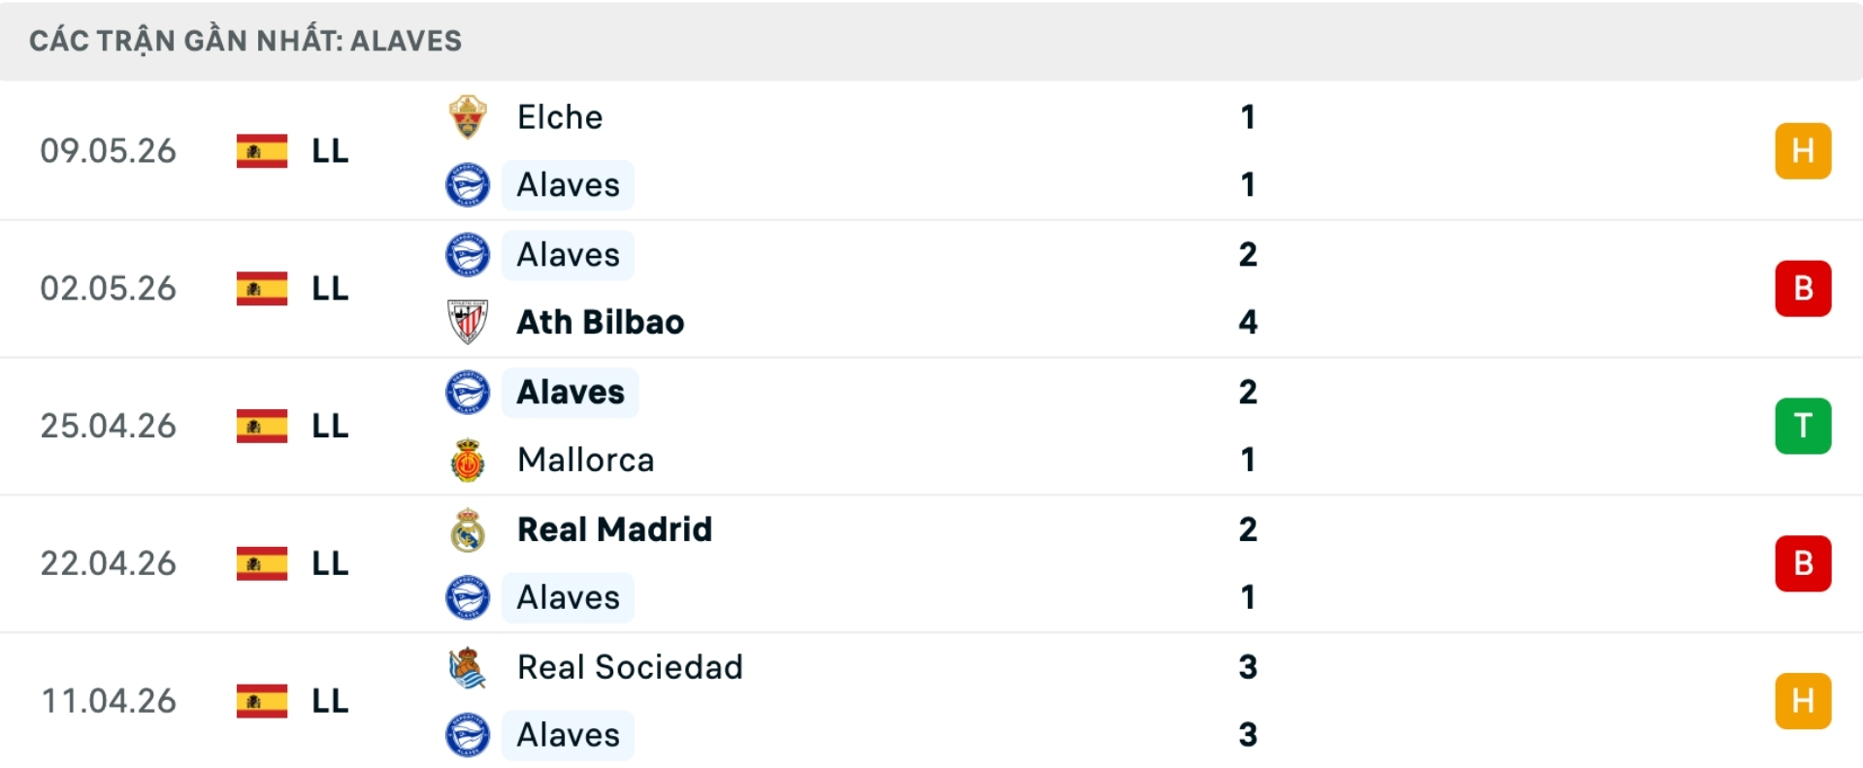The image size is (1863, 768).
Task: Click Alaves crest in the 09.05.26 match
Action: pos(468,184)
